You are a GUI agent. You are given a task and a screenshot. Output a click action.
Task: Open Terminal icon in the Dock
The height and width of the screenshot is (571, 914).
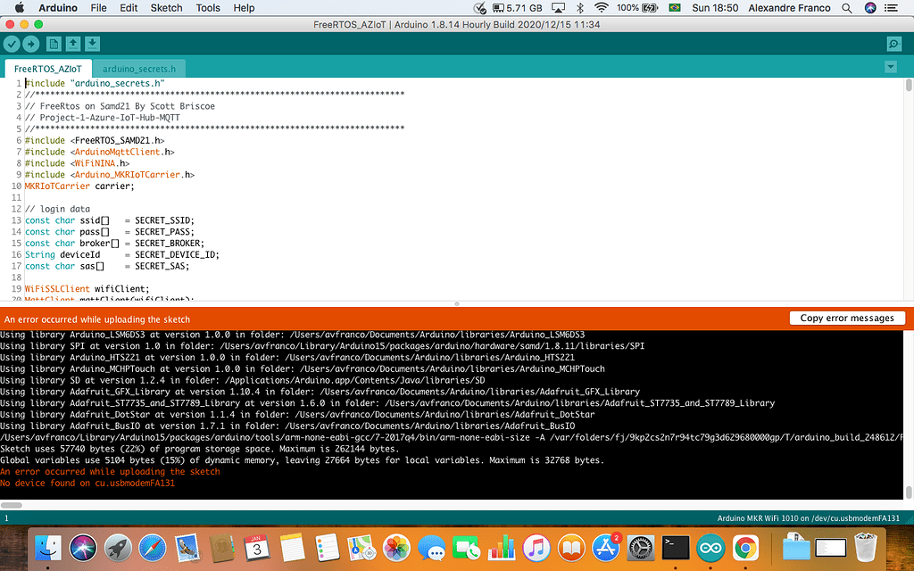point(676,548)
